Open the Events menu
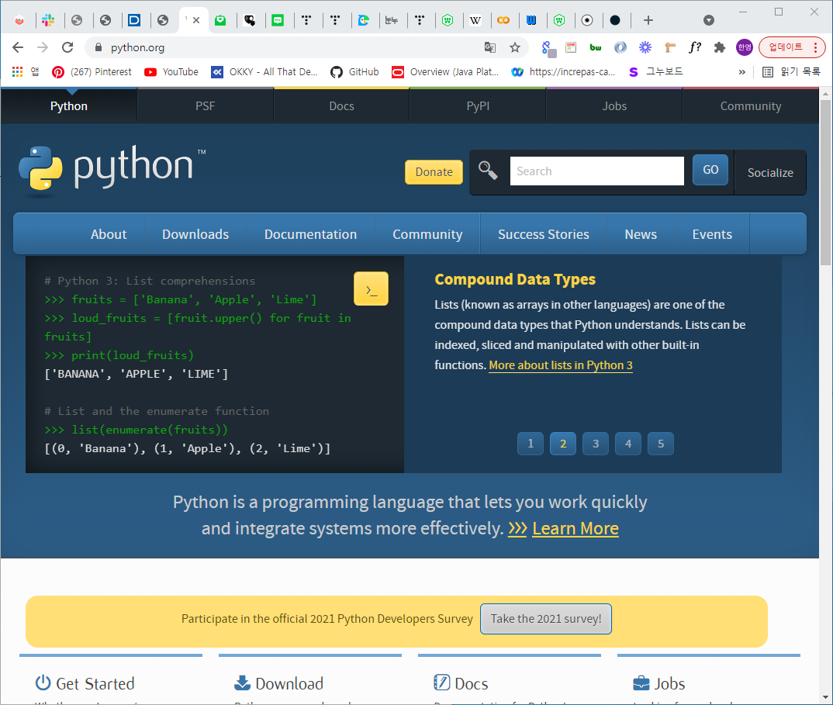Viewport: 833px width, 705px height. pyautogui.click(x=712, y=234)
